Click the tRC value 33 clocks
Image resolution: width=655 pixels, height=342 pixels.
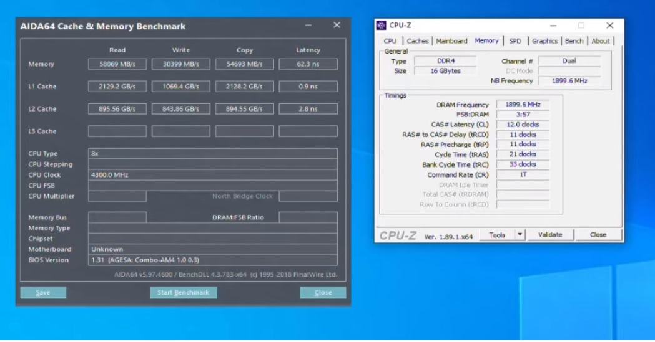click(523, 164)
